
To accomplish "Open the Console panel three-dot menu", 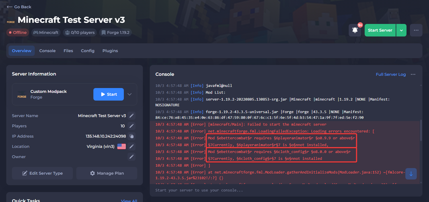I will [x=413, y=74].
